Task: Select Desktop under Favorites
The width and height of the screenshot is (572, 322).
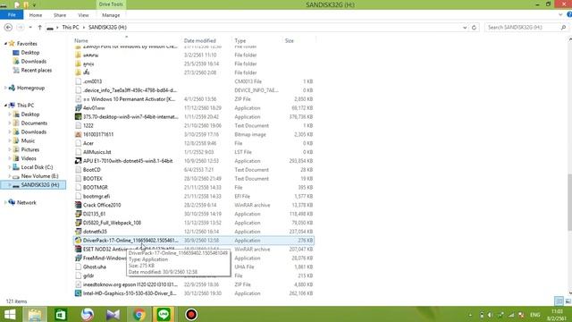Action: pyautogui.click(x=29, y=53)
